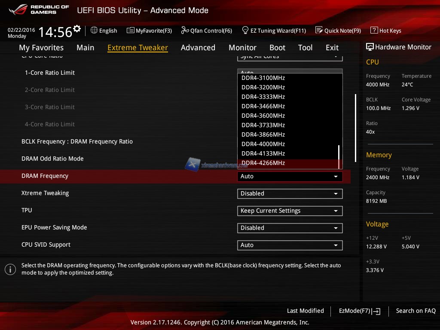Click Search on FAQ link
440x330 pixels.
pyautogui.click(x=416, y=311)
